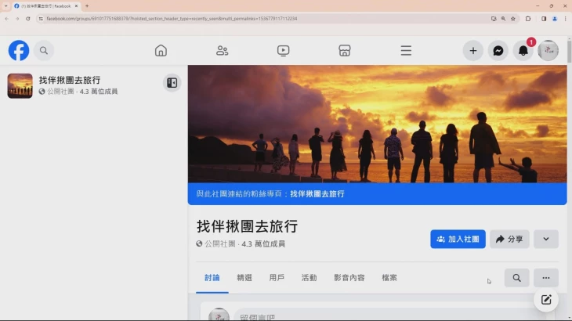Image resolution: width=572 pixels, height=321 pixels.
Task: Click the plus create button
Action: pos(472,50)
